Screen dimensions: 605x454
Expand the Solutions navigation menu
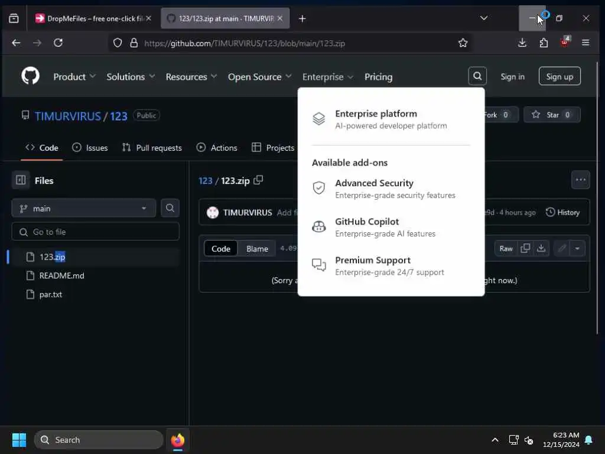point(131,77)
